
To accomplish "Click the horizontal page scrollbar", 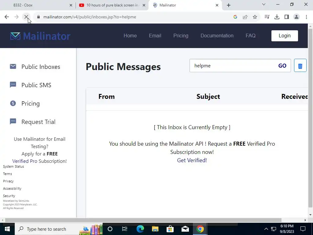I will 143,220.
